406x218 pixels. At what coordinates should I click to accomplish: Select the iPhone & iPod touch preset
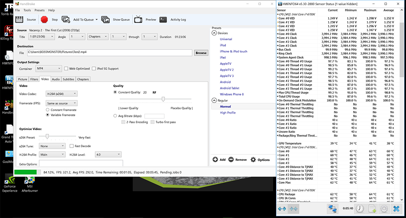coord(234,51)
